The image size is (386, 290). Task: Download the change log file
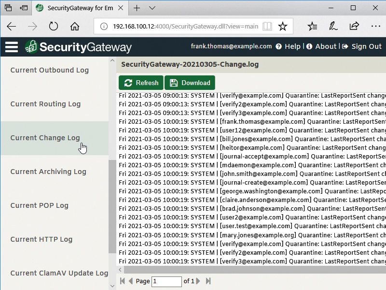(x=190, y=83)
